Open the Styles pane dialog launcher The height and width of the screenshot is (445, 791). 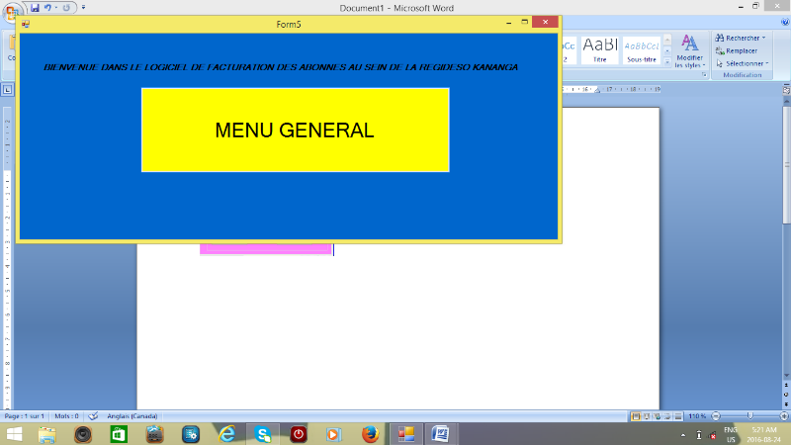704,75
